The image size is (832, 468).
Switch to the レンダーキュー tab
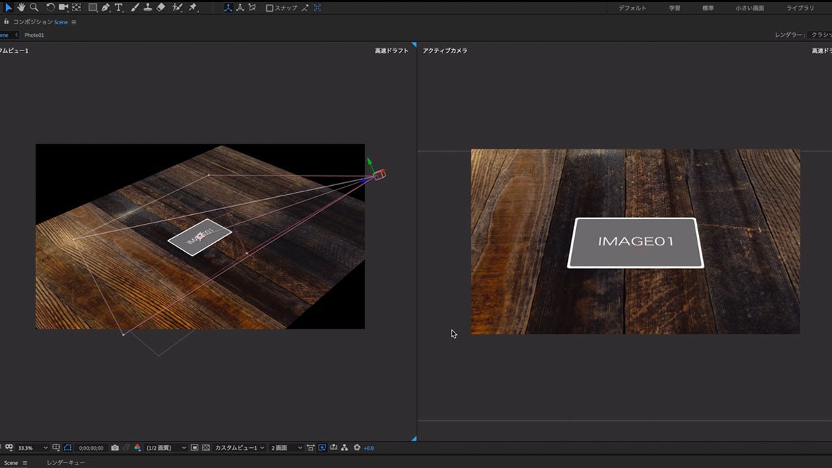pyautogui.click(x=66, y=462)
